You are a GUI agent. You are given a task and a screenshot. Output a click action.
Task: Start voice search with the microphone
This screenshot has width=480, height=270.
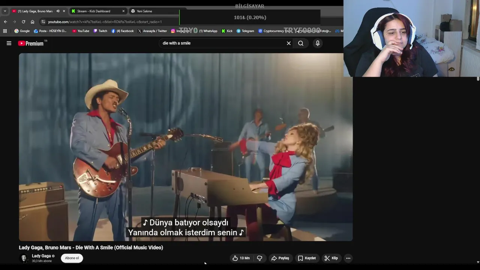tap(318, 43)
